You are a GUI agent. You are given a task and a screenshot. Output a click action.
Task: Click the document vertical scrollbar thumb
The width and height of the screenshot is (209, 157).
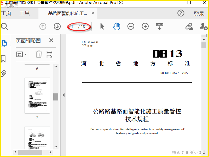click(x=204, y=45)
